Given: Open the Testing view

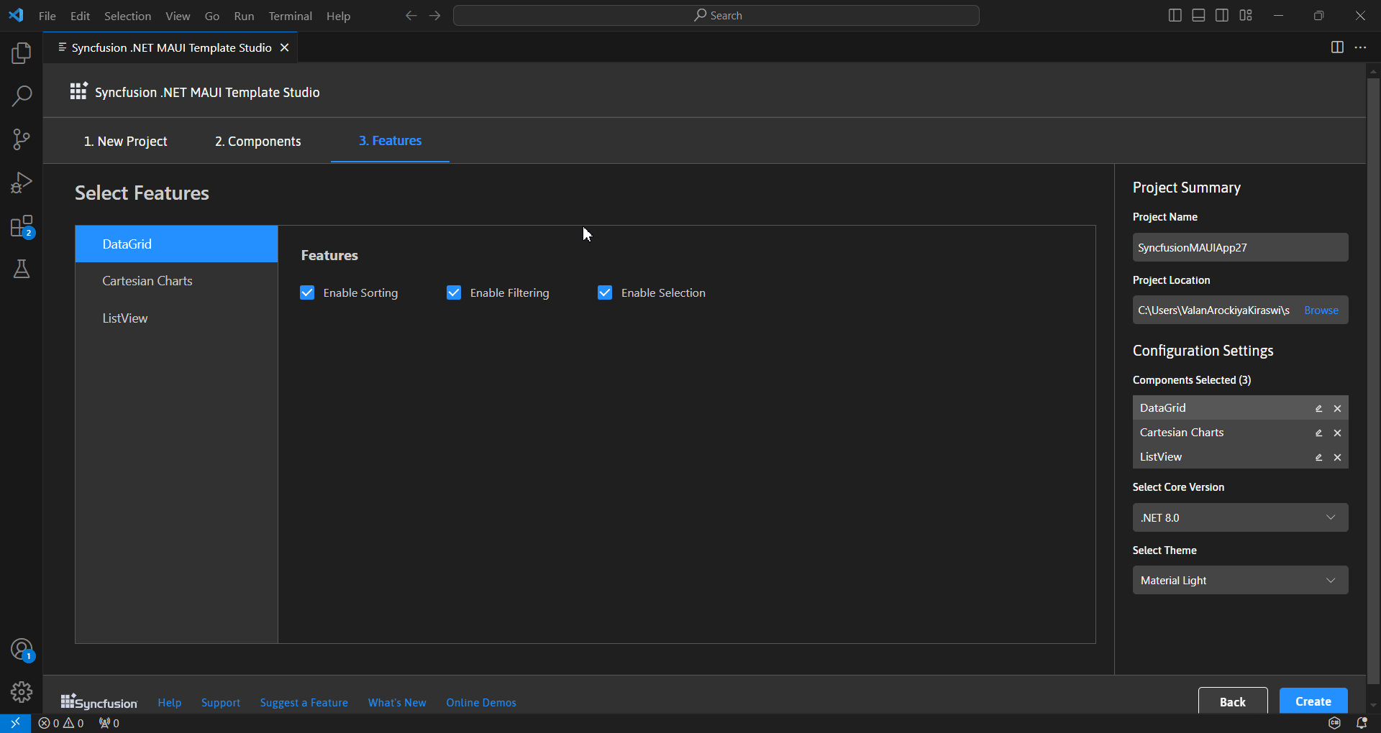Looking at the screenshot, I should point(21,269).
